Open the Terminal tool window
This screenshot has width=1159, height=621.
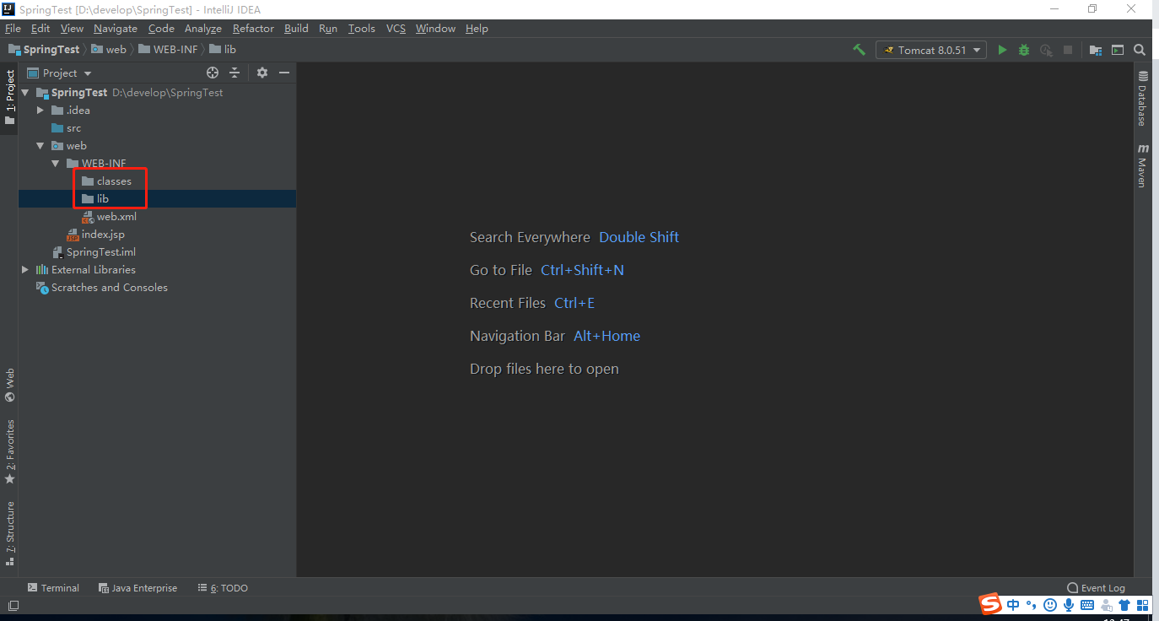tap(53, 588)
